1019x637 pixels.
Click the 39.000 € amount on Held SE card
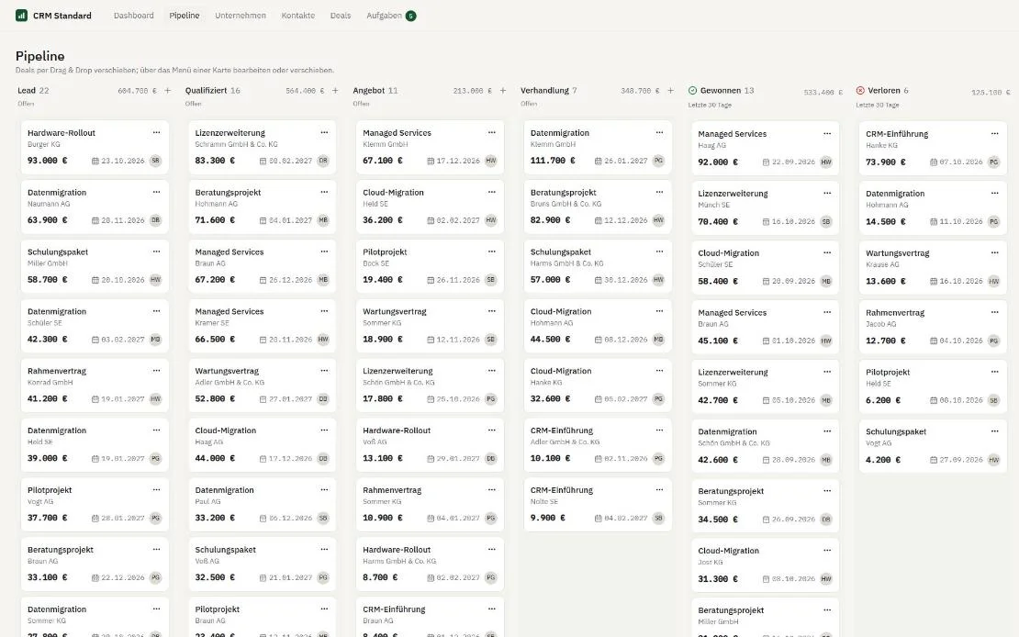coord(48,458)
